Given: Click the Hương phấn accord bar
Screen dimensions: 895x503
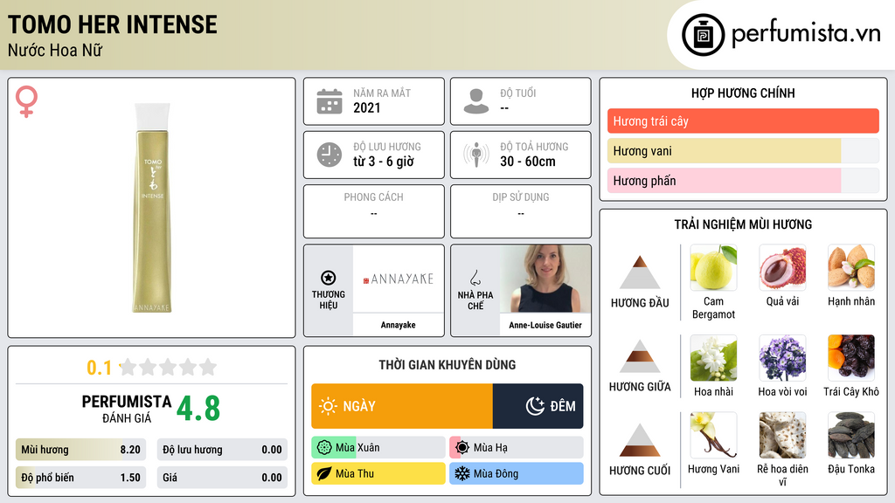Looking at the screenshot, I should pyautogui.click(x=743, y=180).
